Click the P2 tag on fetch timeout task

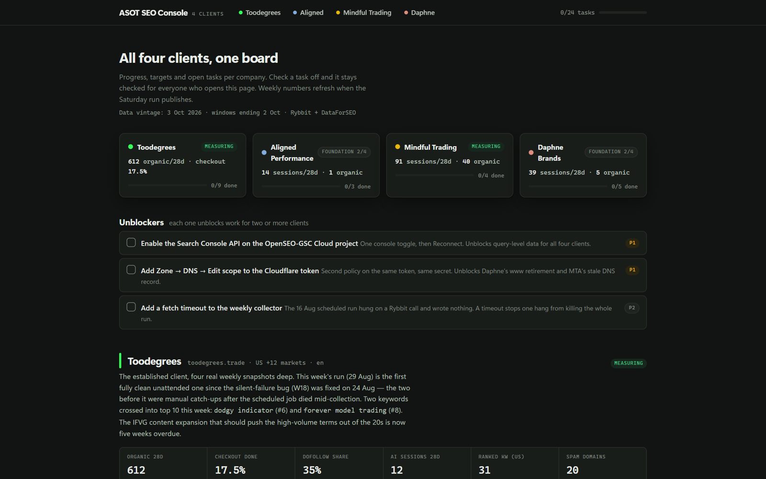click(631, 308)
